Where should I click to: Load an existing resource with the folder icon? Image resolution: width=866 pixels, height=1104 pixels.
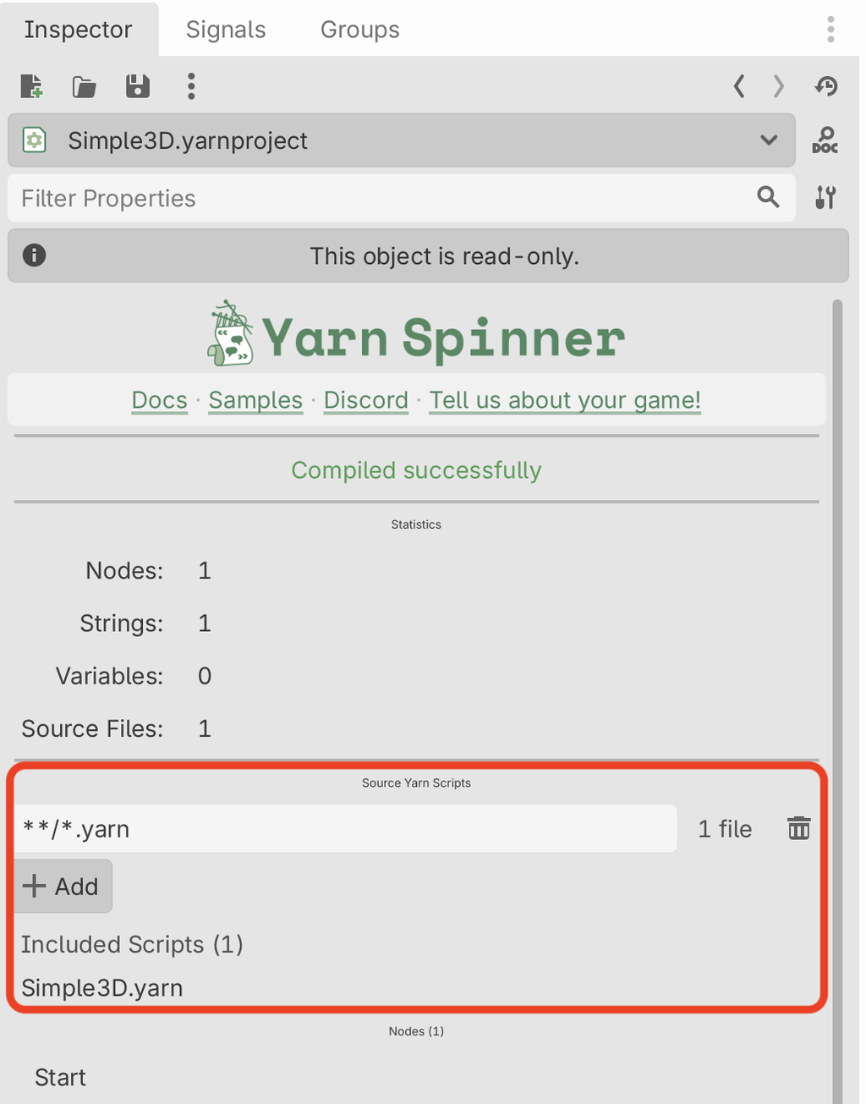tap(84, 86)
